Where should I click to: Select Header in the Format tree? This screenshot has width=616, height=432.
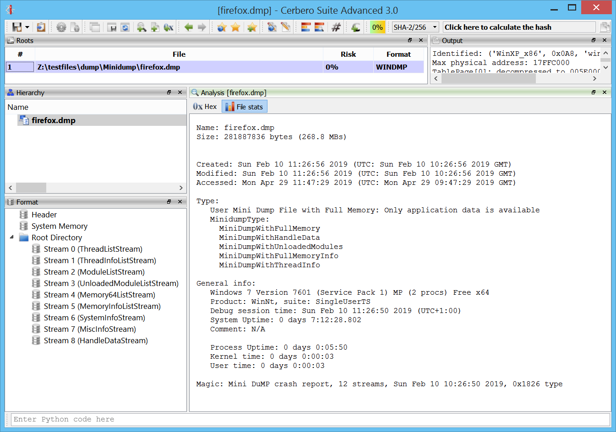[x=44, y=215]
